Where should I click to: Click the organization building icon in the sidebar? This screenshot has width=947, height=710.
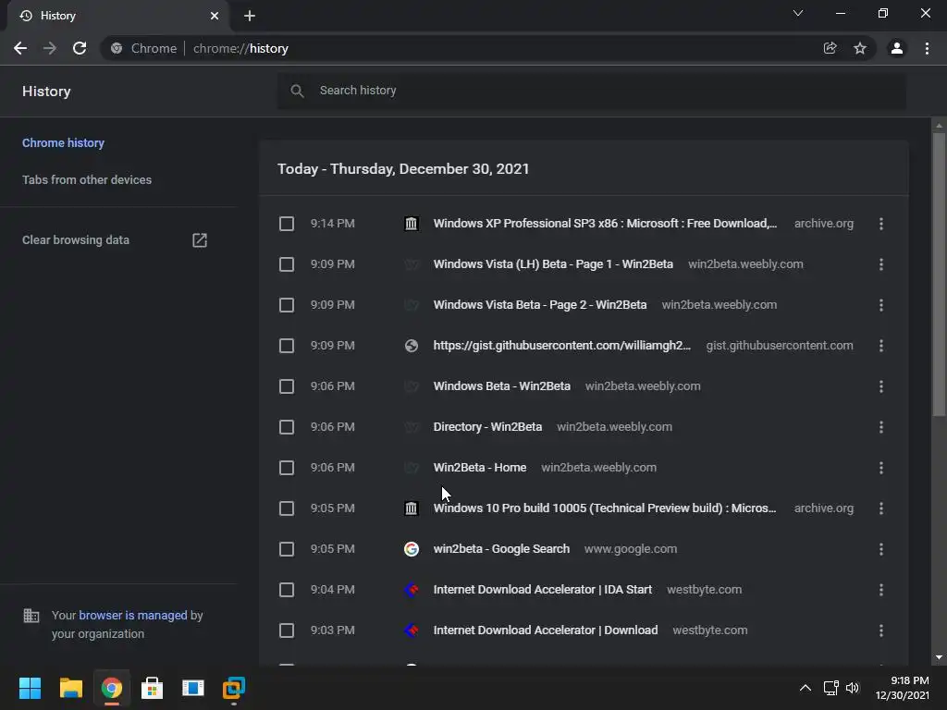pyautogui.click(x=31, y=616)
